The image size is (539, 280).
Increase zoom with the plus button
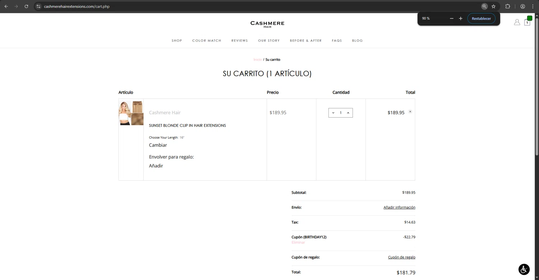pyautogui.click(x=461, y=18)
